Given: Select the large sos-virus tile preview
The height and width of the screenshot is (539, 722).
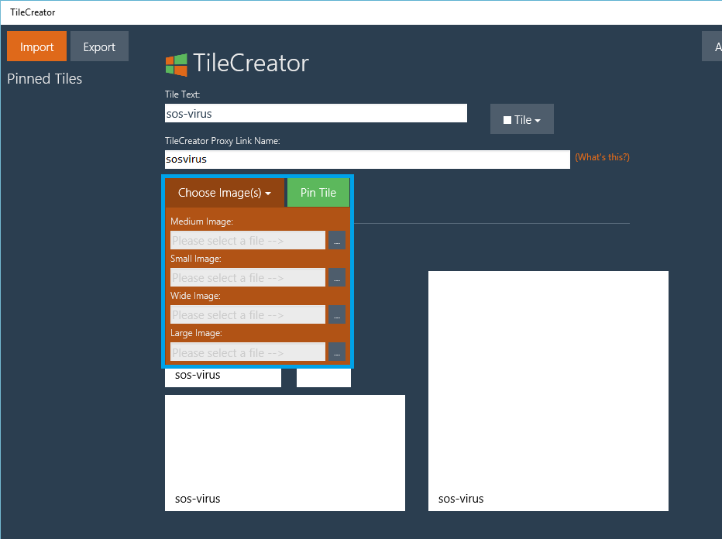Looking at the screenshot, I should click(x=548, y=390).
